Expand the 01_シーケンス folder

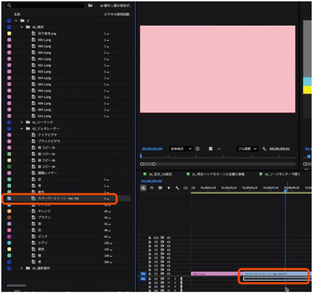pos(22,122)
